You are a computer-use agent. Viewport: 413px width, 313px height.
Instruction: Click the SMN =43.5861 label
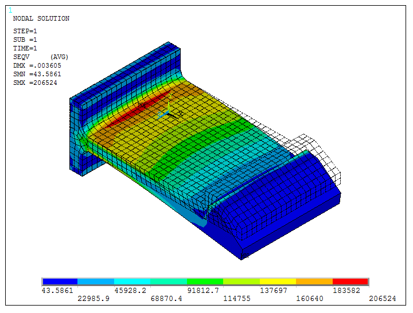pos(37,75)
